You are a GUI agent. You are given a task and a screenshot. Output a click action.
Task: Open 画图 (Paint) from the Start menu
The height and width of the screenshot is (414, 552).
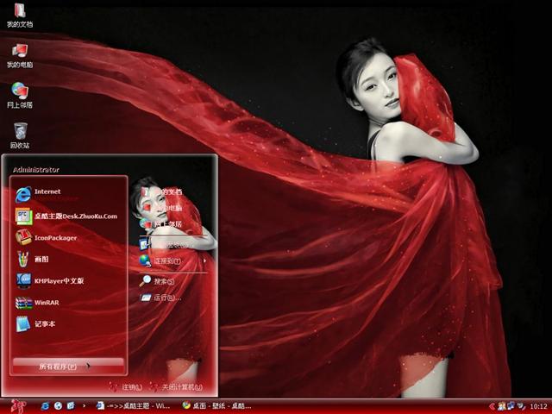click(x=43, y=259)
